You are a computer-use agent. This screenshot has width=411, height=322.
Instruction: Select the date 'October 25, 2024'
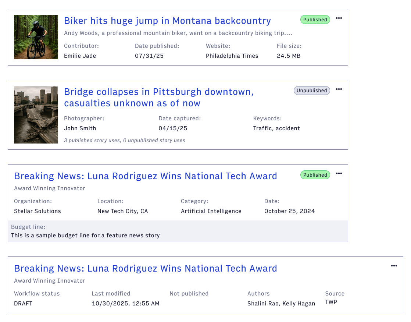289,211
